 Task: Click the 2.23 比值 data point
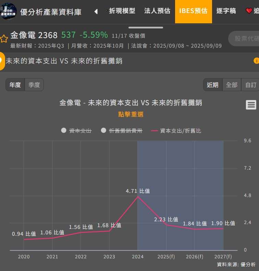click(166, 225)
